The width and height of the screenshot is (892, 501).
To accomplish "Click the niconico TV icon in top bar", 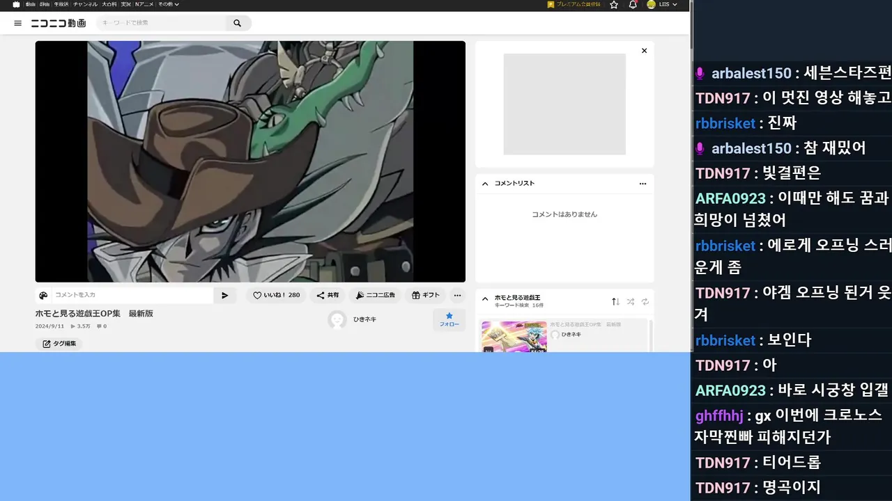I will pyautogui.click(x=17, y=4).
